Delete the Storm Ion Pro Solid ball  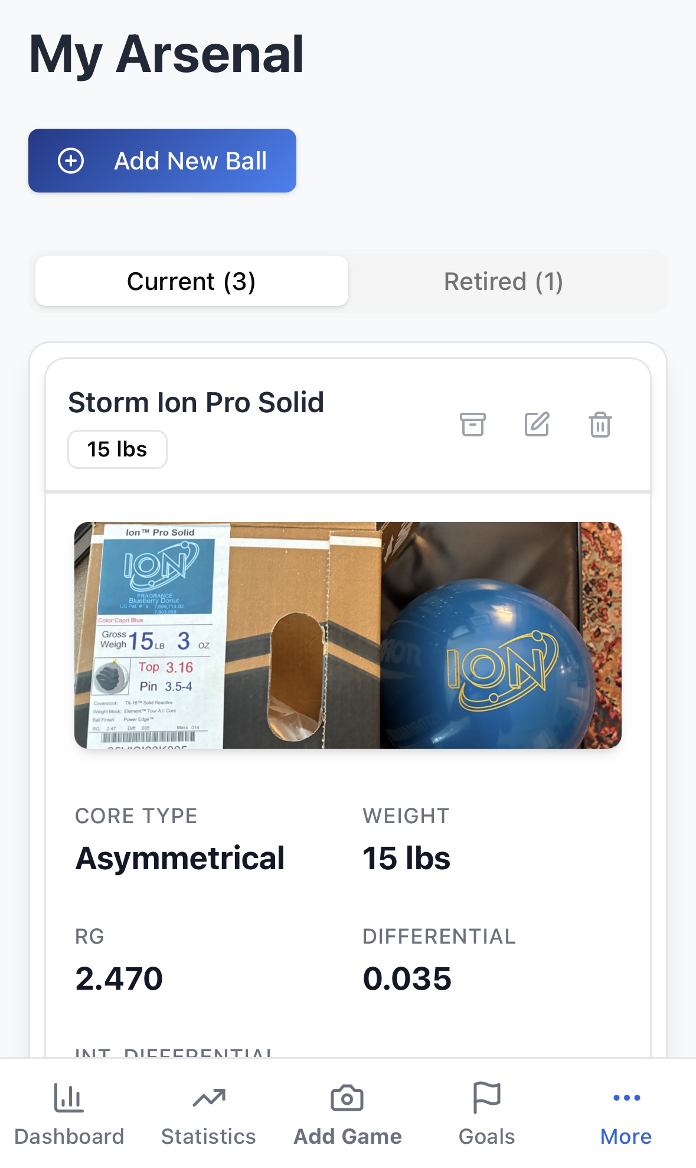tap(600, 425)
